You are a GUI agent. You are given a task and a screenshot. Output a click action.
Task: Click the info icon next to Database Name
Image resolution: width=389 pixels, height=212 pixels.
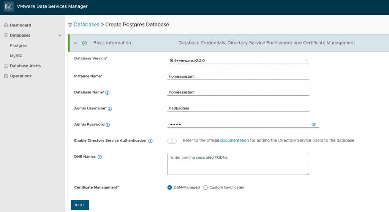pyautogui.click(x=108, y=93)
